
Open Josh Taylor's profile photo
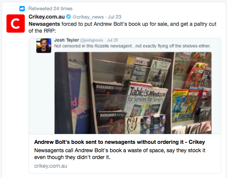44,46
